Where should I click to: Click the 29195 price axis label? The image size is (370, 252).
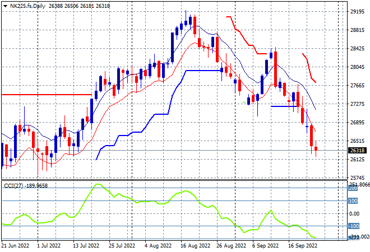[357, 12]
